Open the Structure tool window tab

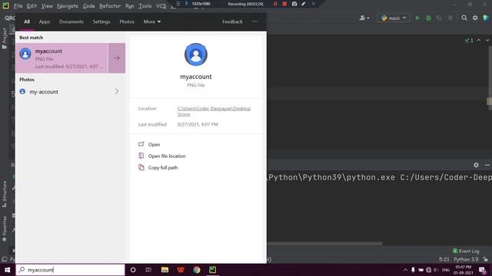click(x=5, y=194)
